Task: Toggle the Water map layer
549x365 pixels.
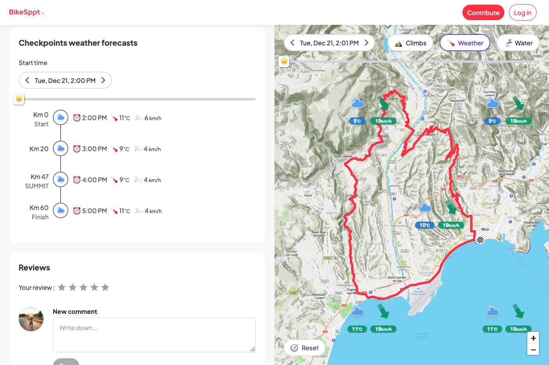Action: coord(518,43)
